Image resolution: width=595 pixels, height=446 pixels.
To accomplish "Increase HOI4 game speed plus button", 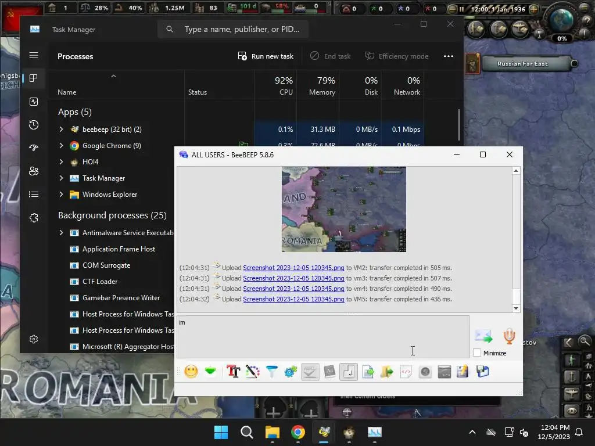I will pyautogui.click(x=533, y=9).
